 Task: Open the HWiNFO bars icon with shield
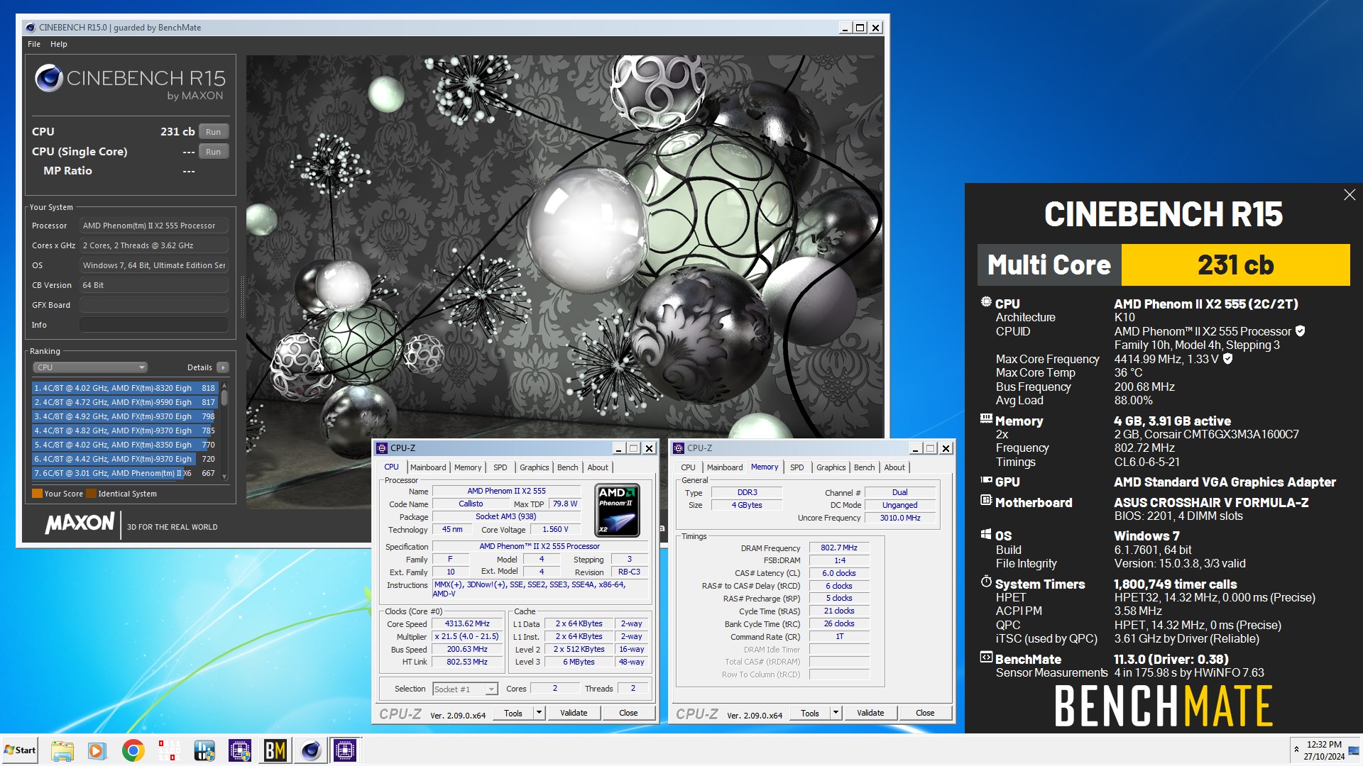tap(204, 750)
